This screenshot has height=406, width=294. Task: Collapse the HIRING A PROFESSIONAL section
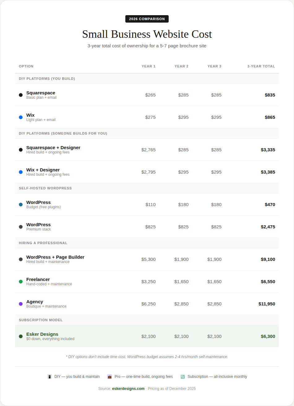43,243
